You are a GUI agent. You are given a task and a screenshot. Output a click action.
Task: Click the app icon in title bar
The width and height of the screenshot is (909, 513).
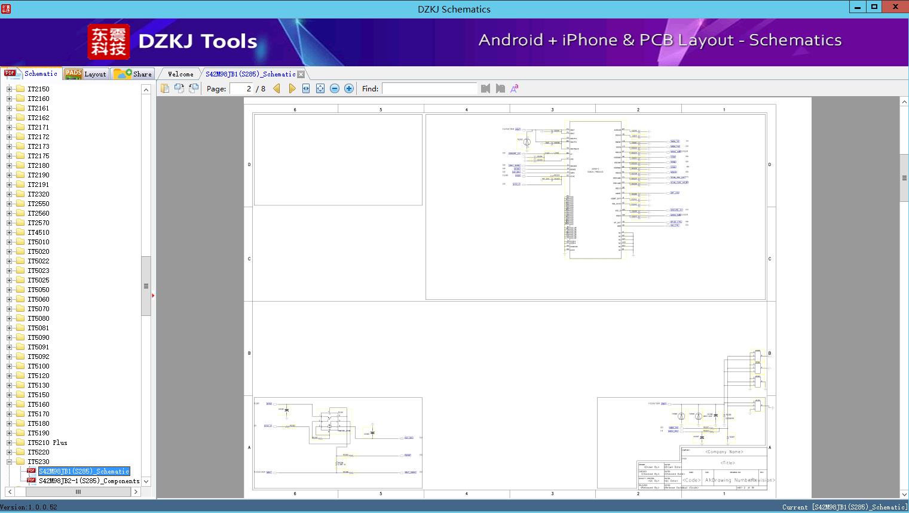(x=5, y=8)
